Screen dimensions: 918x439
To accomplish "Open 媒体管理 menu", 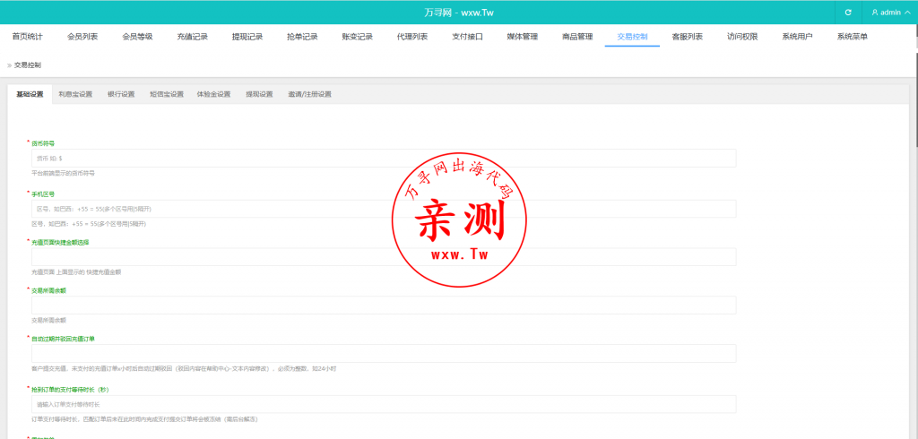I will (x=523, y=37).
